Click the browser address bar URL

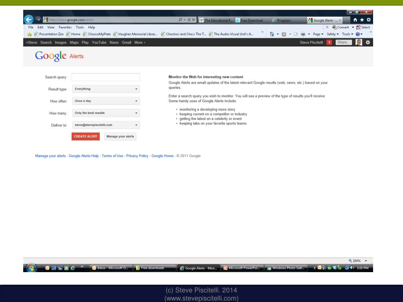coord(72,20)
